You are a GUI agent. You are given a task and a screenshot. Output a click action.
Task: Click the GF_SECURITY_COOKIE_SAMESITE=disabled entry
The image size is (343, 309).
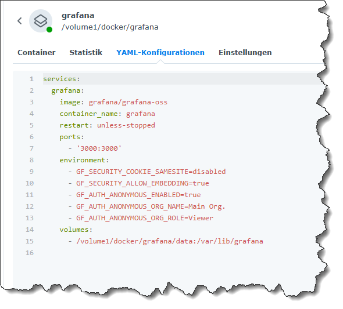click(151, 172)
